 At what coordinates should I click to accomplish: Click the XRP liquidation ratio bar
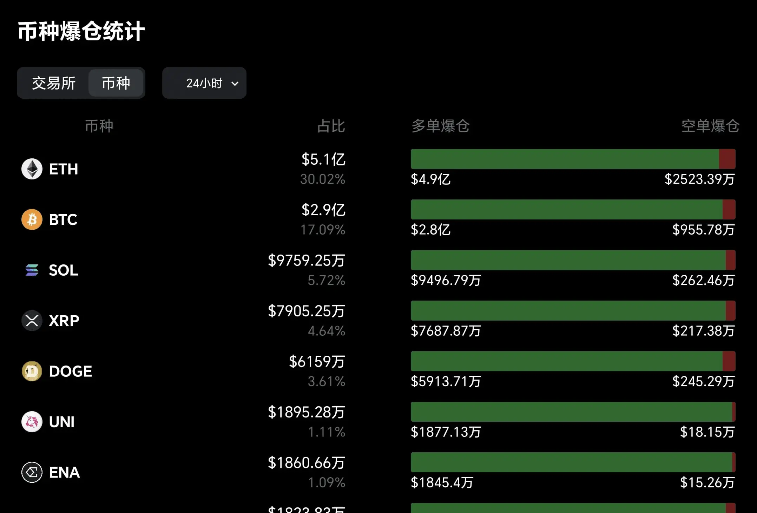573,311
